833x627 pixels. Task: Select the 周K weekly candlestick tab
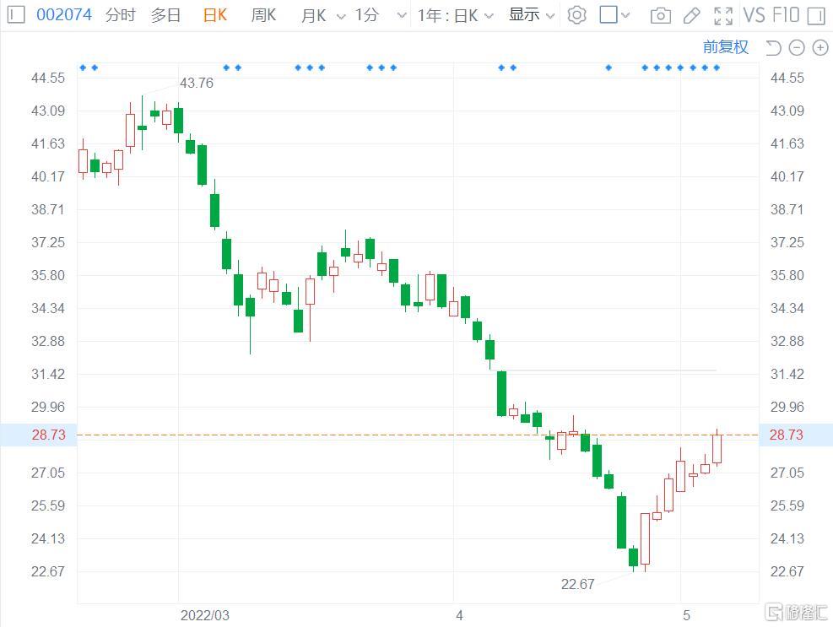tap(263, 15)
